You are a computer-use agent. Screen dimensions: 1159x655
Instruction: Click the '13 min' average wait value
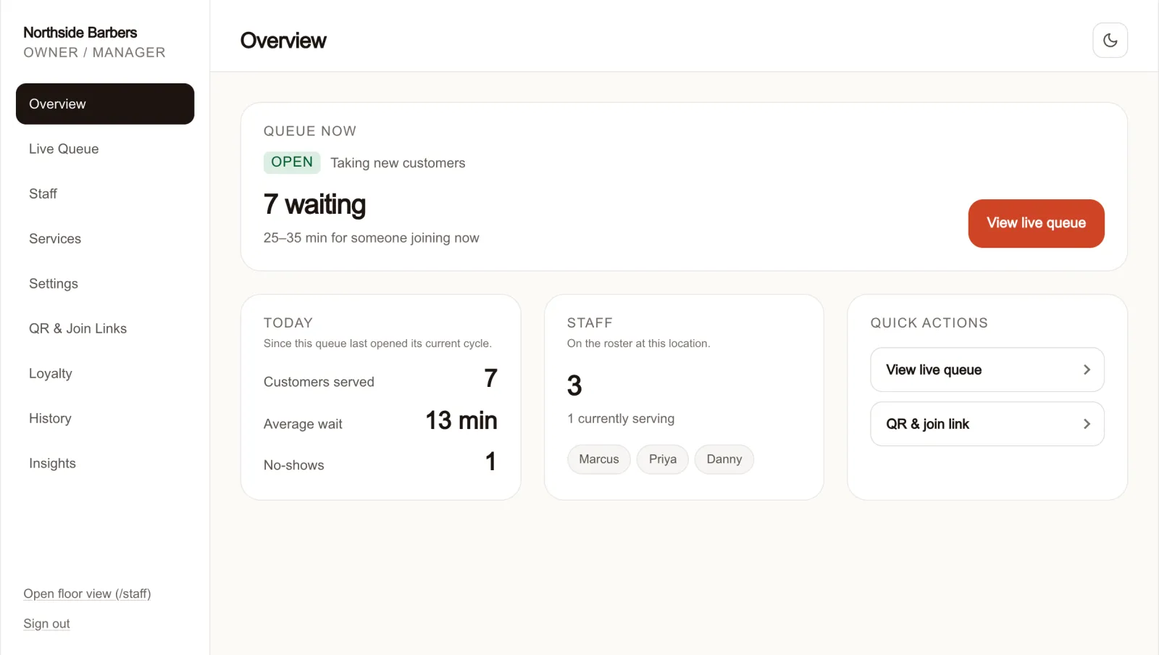(461, 420)
